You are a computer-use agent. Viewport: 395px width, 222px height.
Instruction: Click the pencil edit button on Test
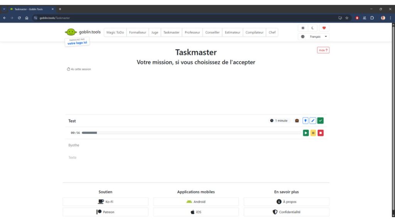tap(313, 121)
